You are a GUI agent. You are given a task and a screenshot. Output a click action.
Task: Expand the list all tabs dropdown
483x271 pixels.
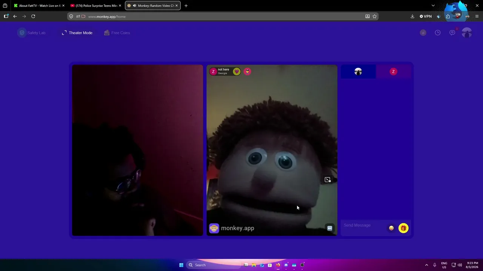point(433,6)
